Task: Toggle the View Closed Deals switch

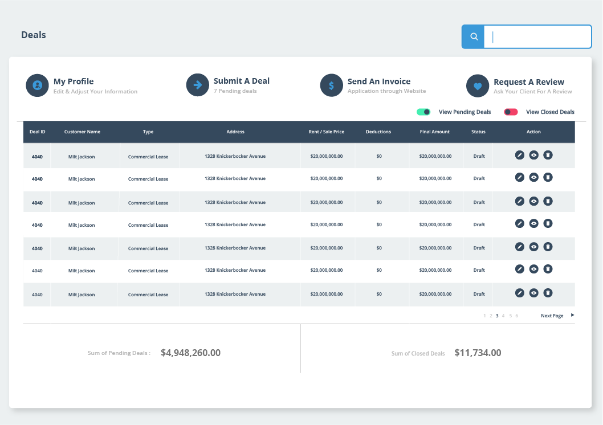Action: click(511, 112)
